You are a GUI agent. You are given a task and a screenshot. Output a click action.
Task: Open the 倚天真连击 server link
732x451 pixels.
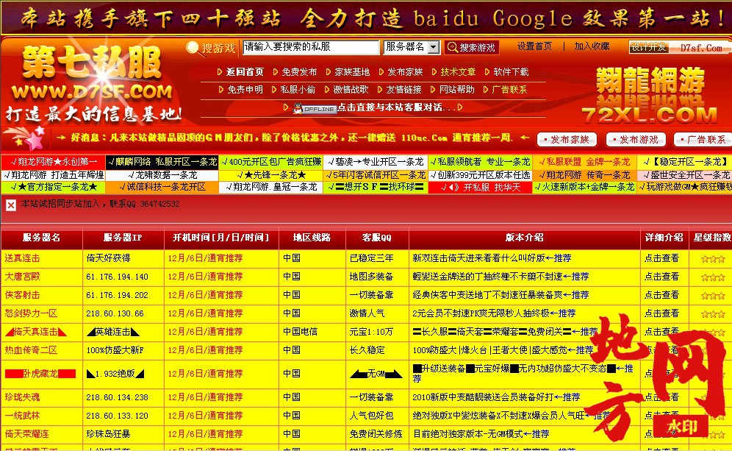tap(36, 332)
